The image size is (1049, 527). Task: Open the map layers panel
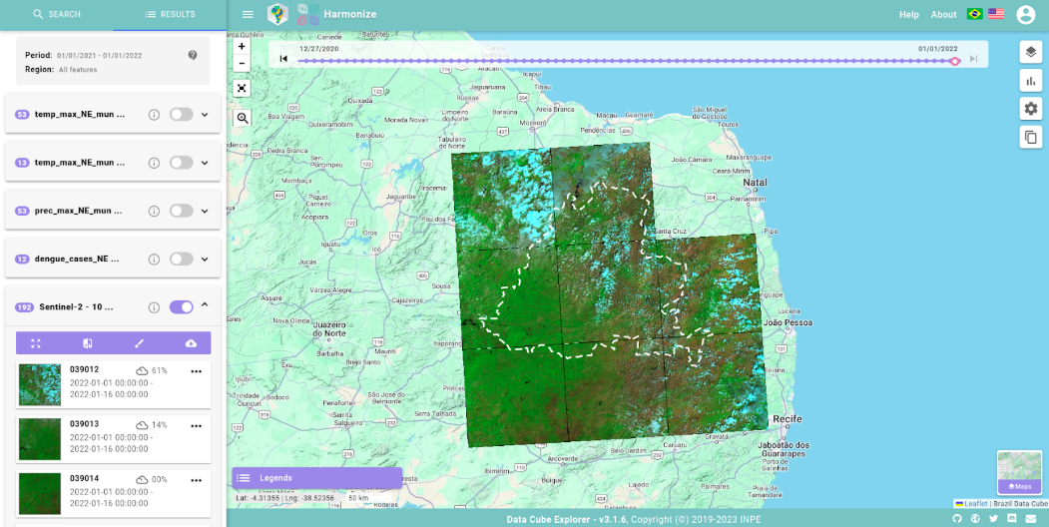pyautogui.click(x=1031, y=52)
